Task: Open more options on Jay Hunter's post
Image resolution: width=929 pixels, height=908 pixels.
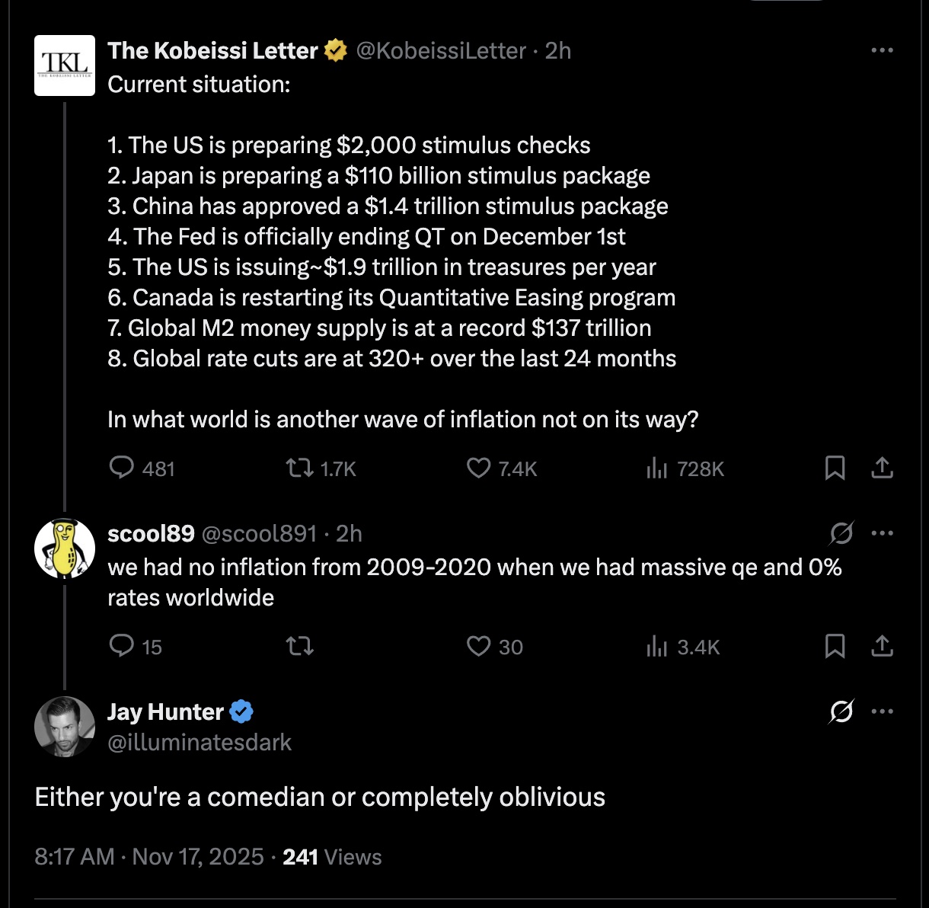Action: pos(882,711)
